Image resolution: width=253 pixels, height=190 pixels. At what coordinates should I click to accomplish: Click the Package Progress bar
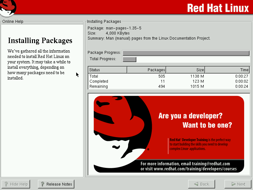point(186,53)
